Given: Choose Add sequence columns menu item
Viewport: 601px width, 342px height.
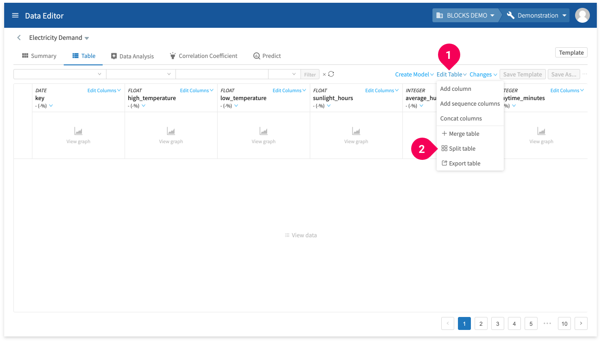Looking at the screenshot, I should pyautogui.click(x=470, y=104).
